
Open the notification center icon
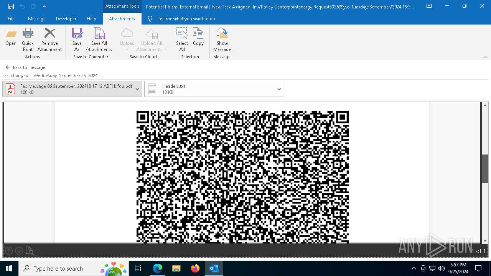(478, 268)
